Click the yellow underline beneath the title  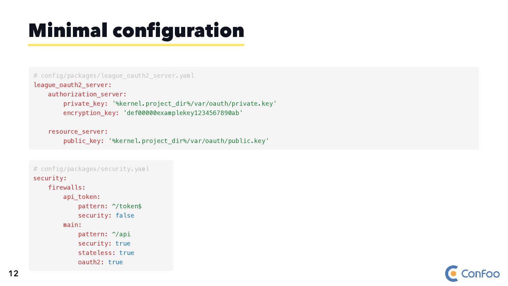tap(136, 45)
